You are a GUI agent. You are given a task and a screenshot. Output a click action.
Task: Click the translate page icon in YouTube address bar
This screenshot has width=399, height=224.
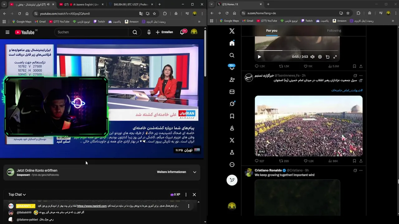141,14
